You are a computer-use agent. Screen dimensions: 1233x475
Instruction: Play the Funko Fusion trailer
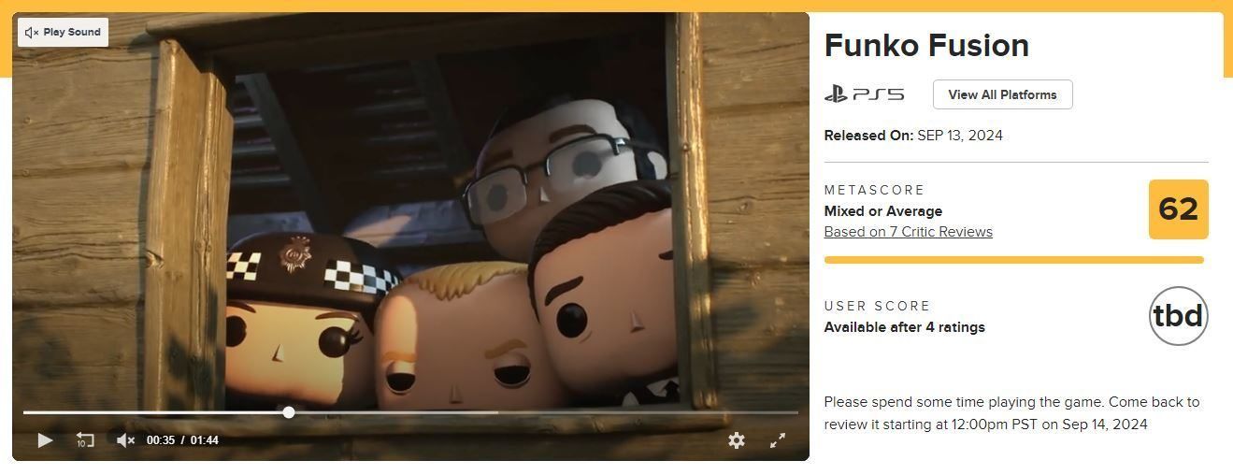pyautogui.click(x=45, y=440)
